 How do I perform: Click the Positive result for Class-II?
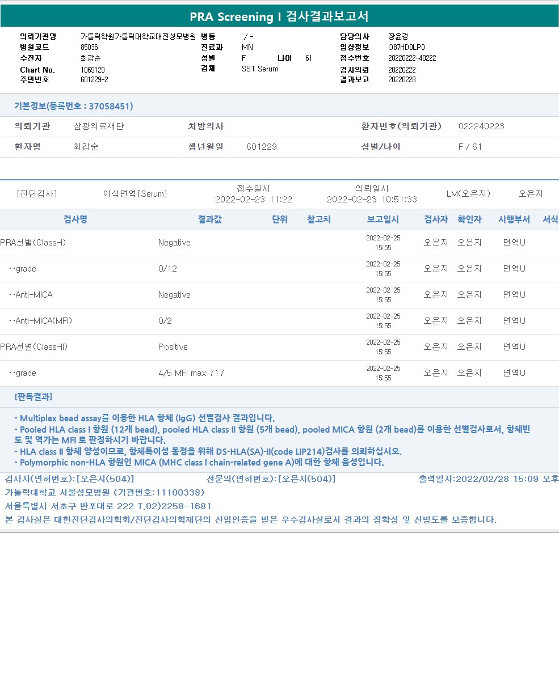(x=173, y=347)
